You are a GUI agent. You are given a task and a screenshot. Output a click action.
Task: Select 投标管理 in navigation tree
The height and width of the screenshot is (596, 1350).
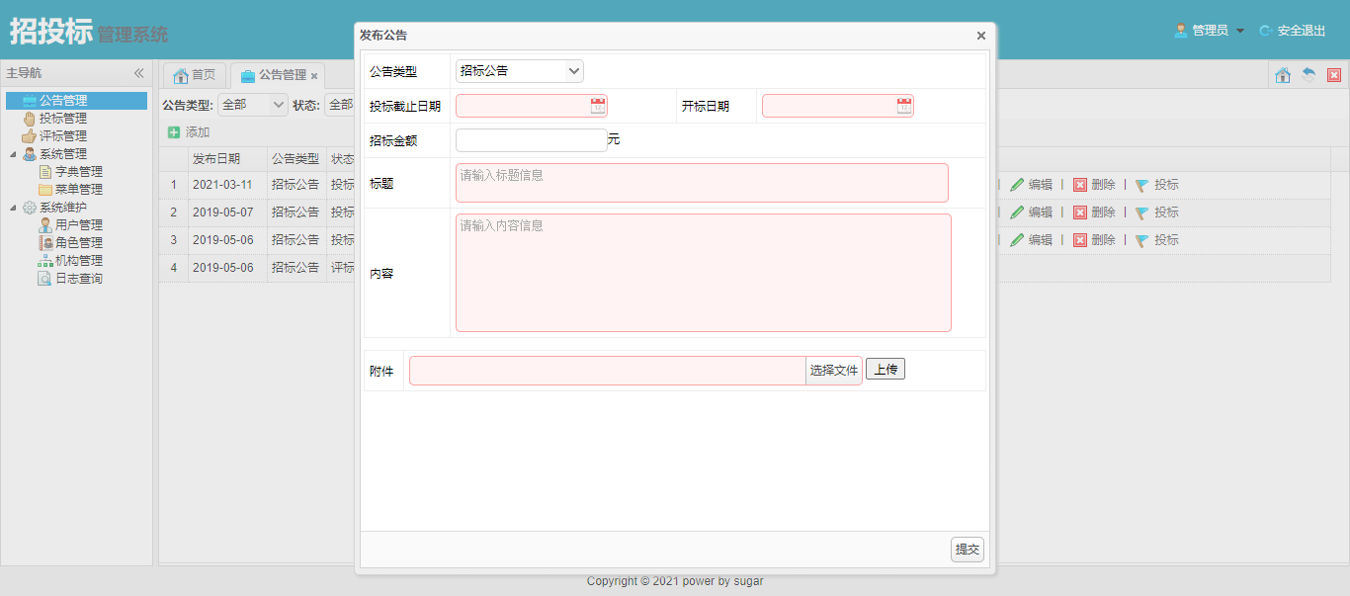pos(63,119)
